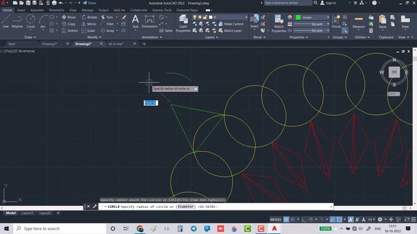The image size is (417, 234).
Task: Toggle polar tracking in status bar
Action: pyautogui.click(x=310, y=220)
